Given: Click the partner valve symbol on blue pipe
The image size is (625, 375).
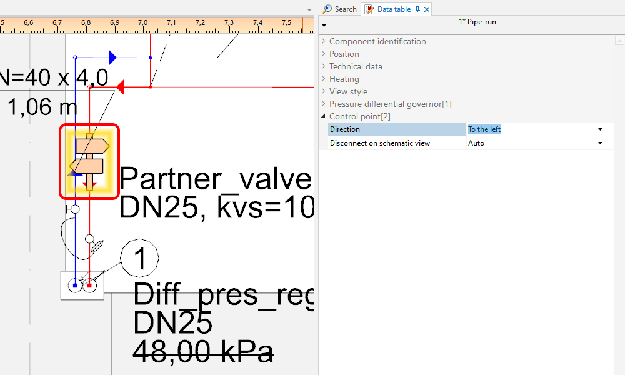Looking at the screenshot, I should [74, 209].
